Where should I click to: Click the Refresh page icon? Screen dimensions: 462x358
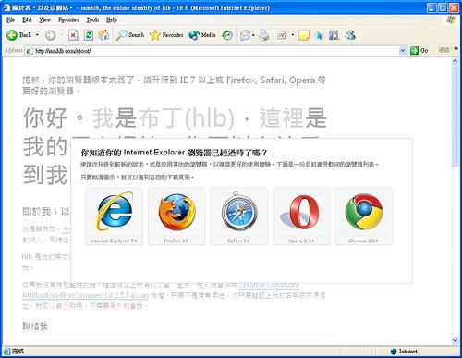point(89,35)
